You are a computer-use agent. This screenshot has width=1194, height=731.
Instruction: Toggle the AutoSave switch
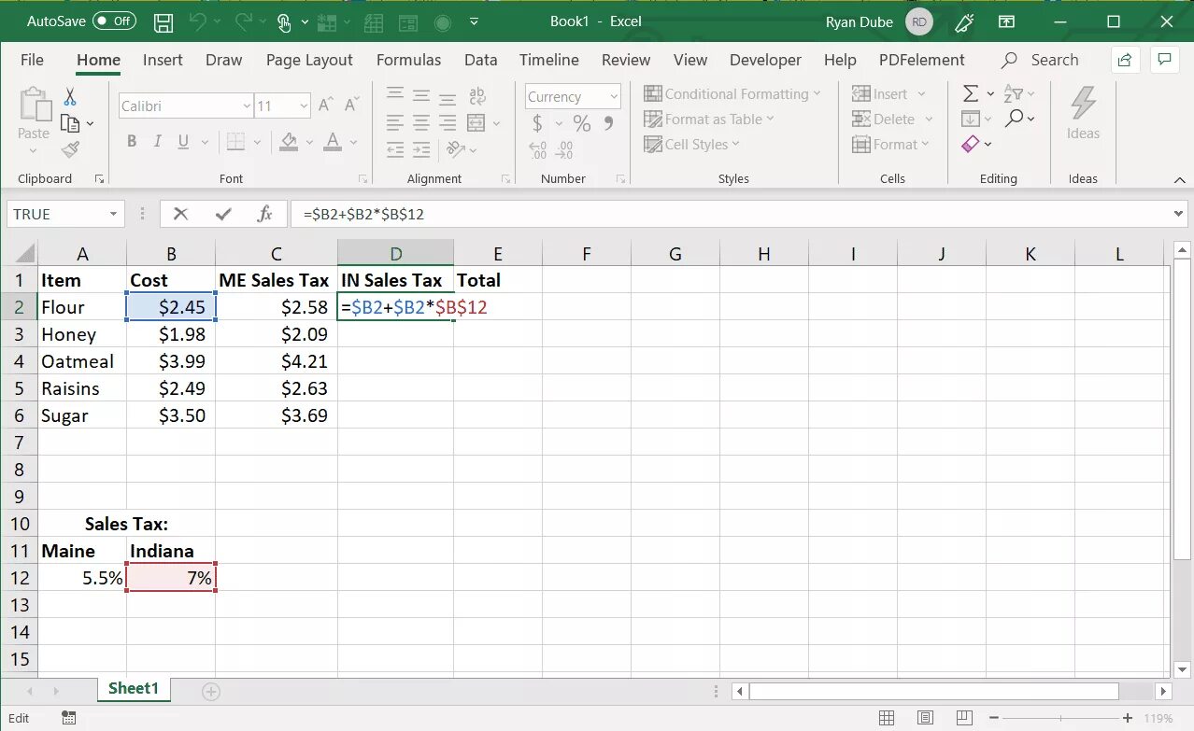click(114, 21)
